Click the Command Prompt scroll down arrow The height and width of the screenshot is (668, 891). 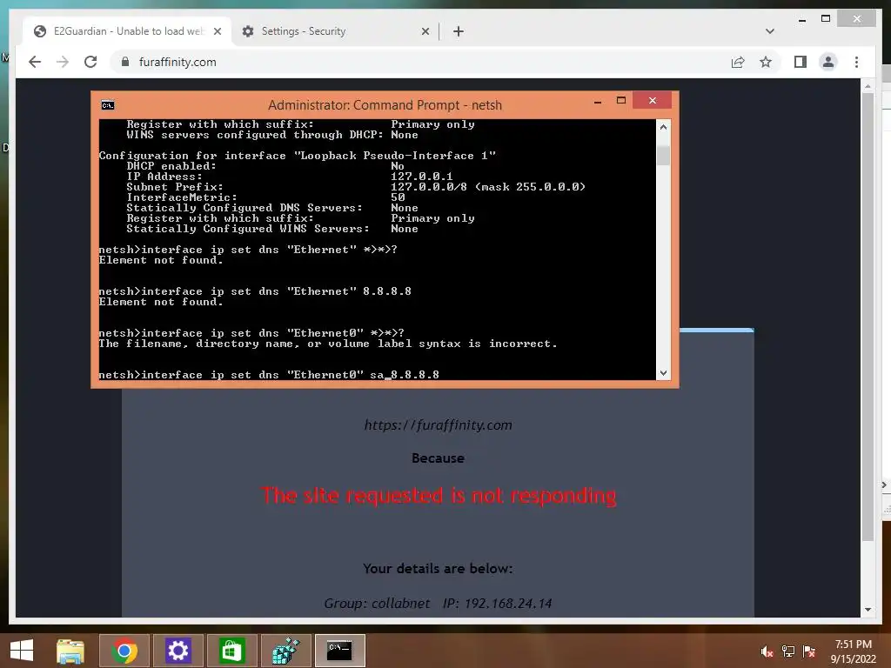[x=663, y=373]
